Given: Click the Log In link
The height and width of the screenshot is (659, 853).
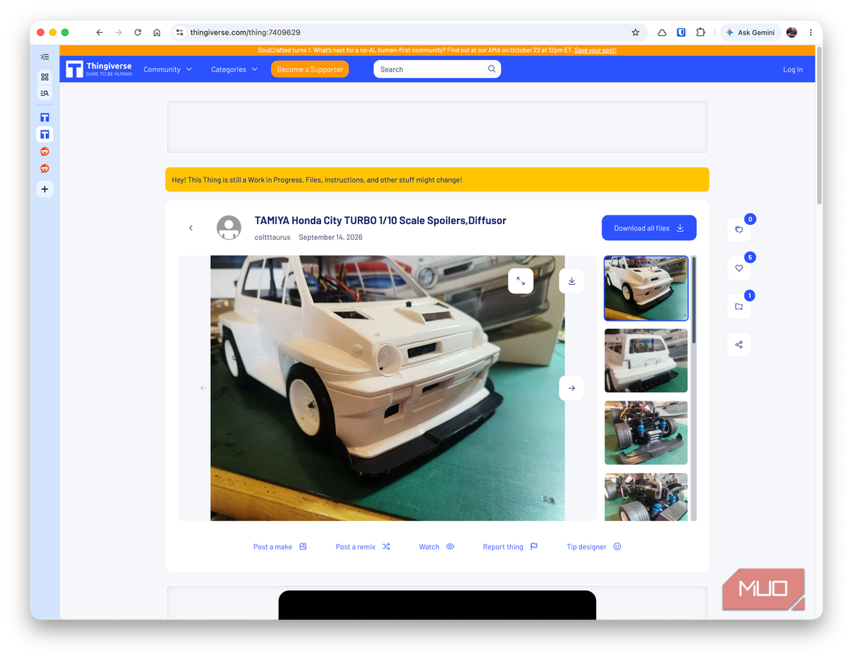Looking at the screenshot, I should (x=793, y=69).
